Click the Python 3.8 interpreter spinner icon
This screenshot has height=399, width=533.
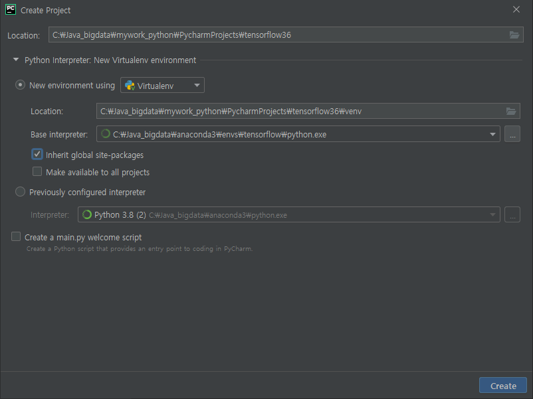pyautogui.click(x=87, y=214)
